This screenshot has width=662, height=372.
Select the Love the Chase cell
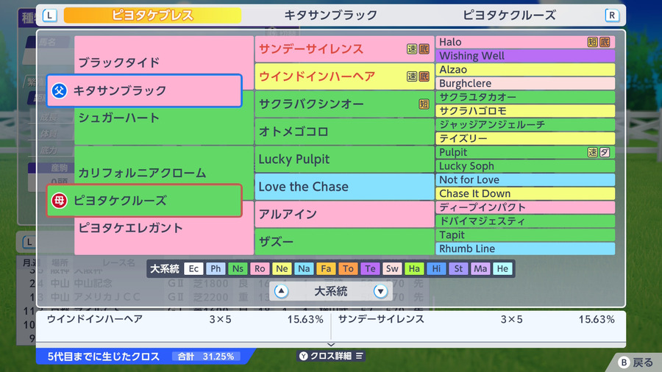click(344, 187)
